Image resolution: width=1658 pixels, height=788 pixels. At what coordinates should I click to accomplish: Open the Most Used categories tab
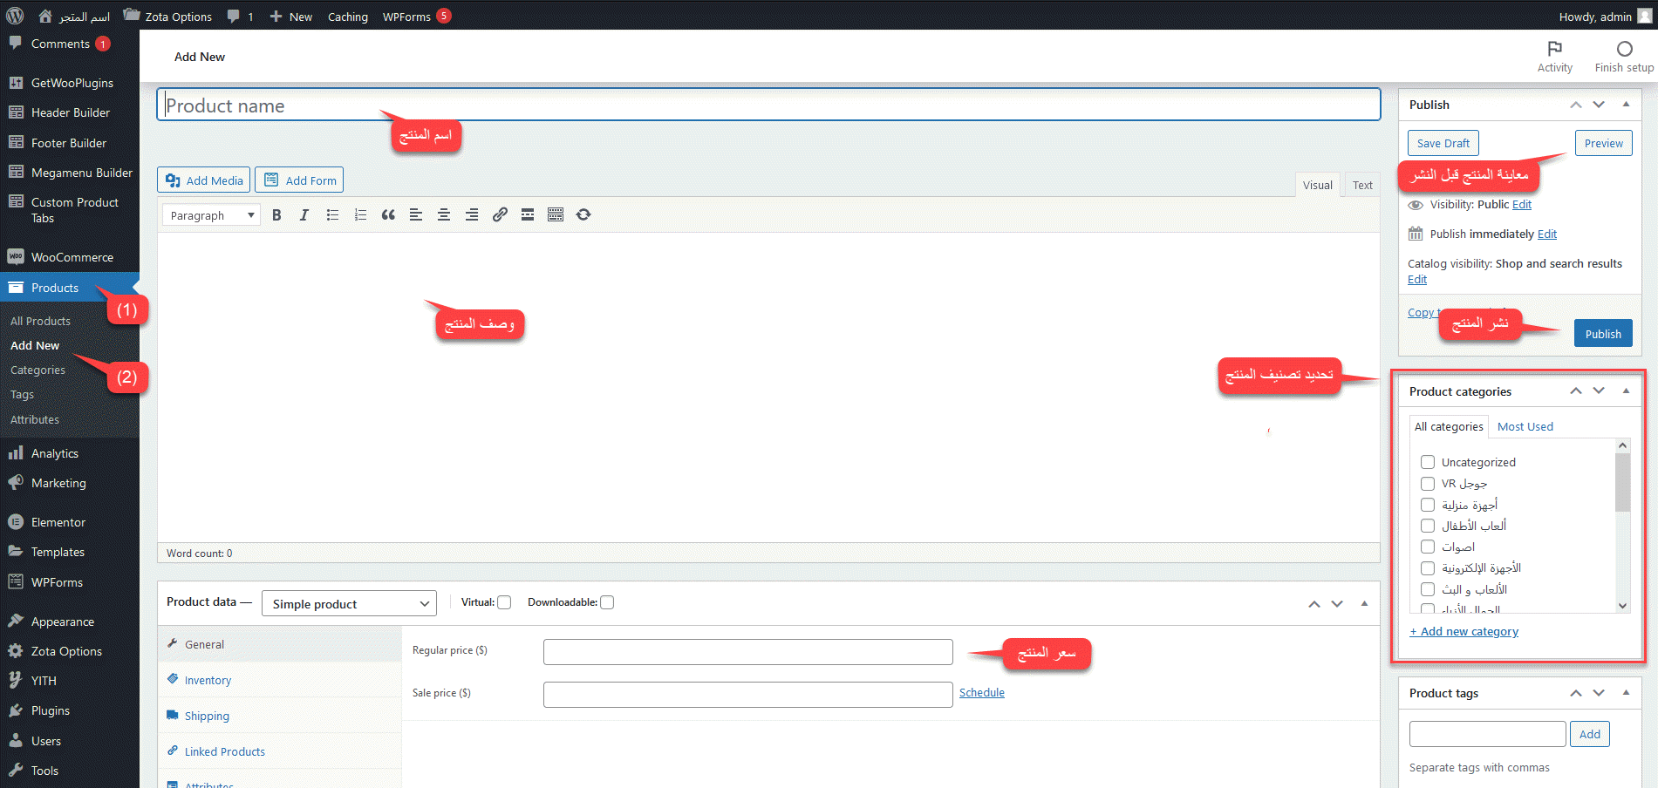pos(1525,426)
